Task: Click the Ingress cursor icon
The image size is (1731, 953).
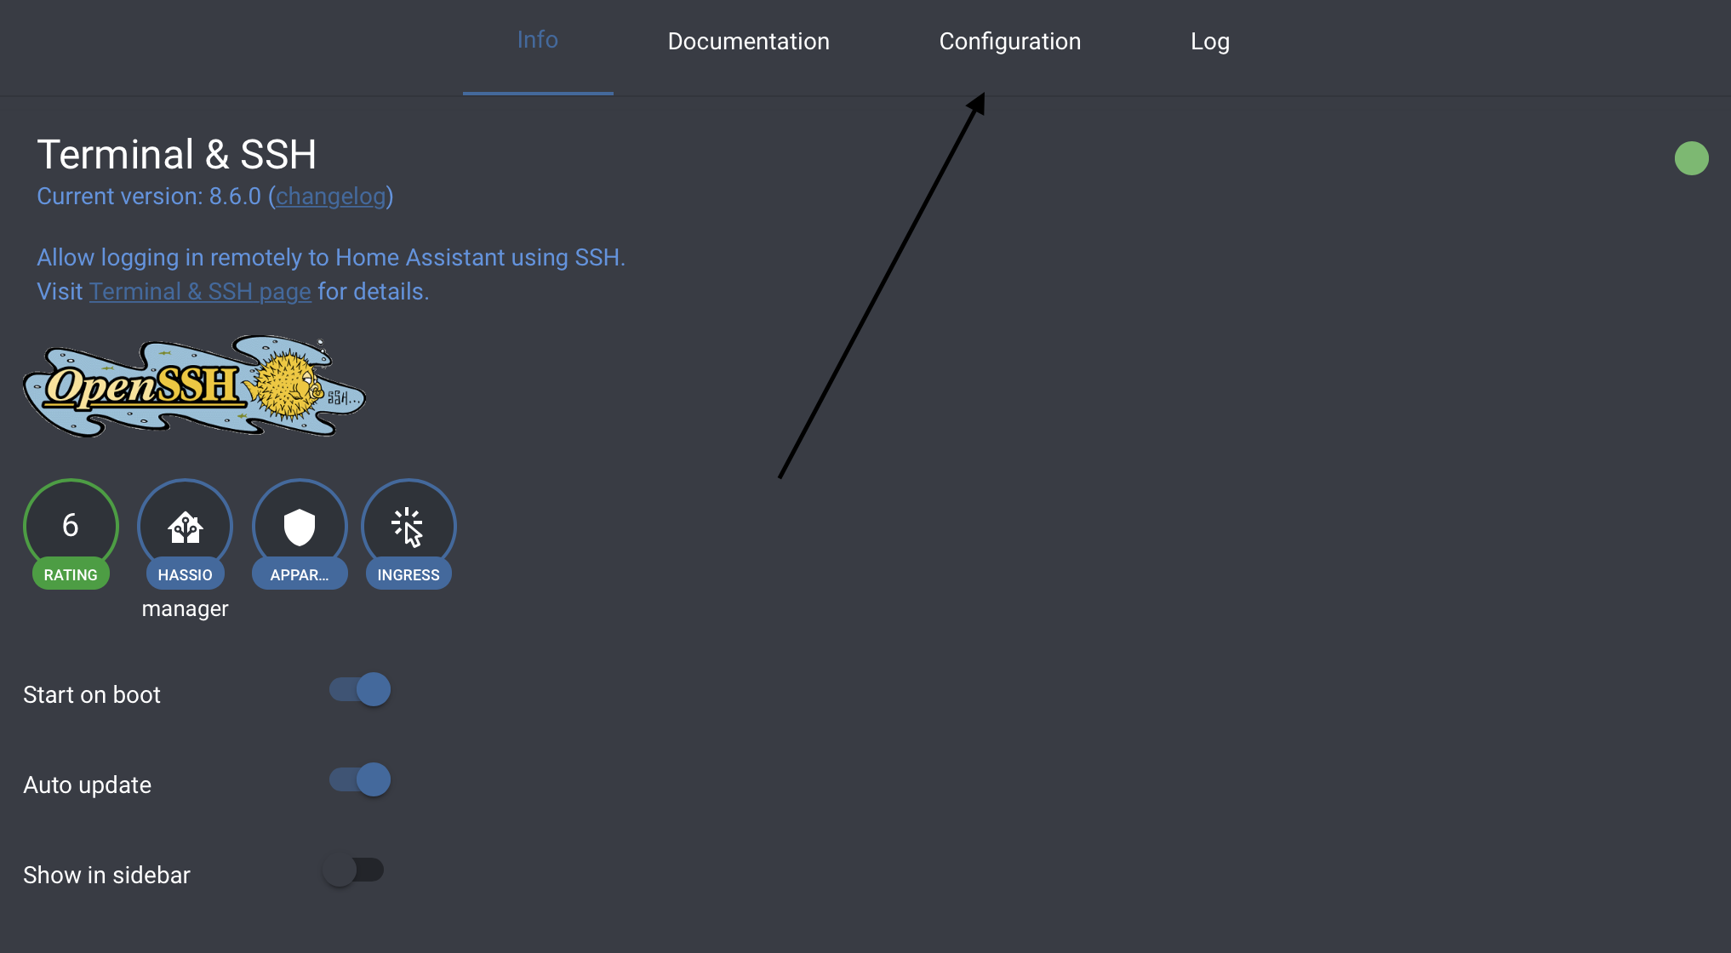Action: pyautogui.click(x=408, y=527)
